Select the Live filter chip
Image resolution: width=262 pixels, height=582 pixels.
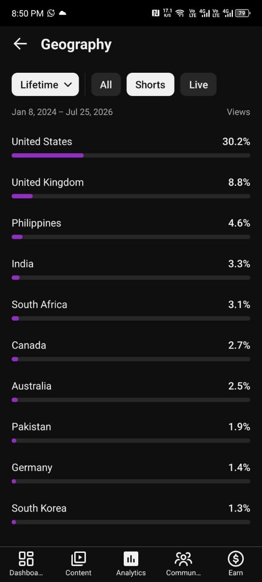(198, 85)
